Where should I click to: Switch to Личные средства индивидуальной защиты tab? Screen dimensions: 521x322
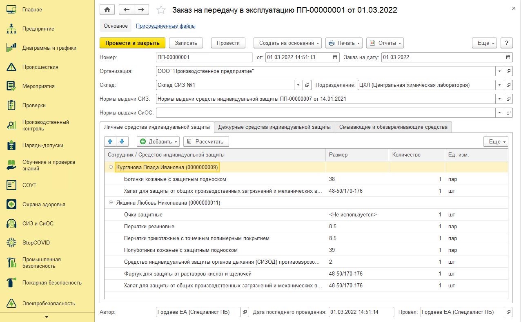click(157, 127)
